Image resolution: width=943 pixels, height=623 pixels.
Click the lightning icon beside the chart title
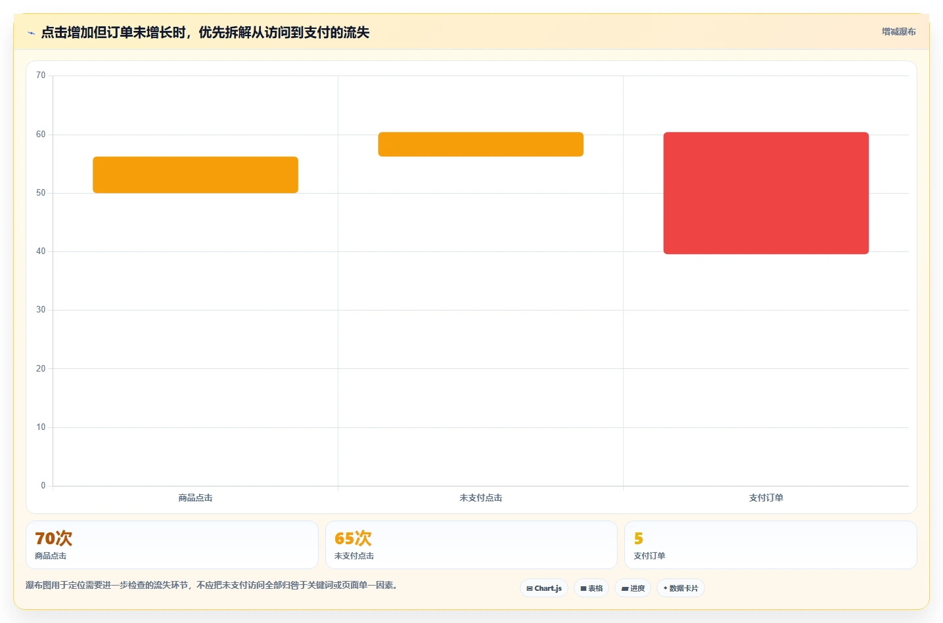[x=31, y=33]
